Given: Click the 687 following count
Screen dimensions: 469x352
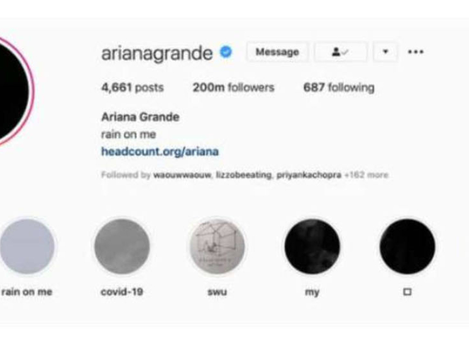Looking at the screenshot, I should (339, 87).
